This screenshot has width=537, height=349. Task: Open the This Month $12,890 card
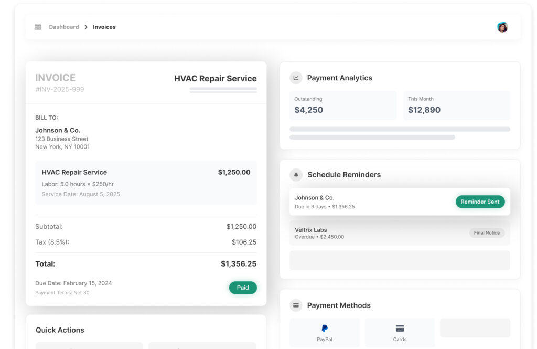[x=456, y=105]
